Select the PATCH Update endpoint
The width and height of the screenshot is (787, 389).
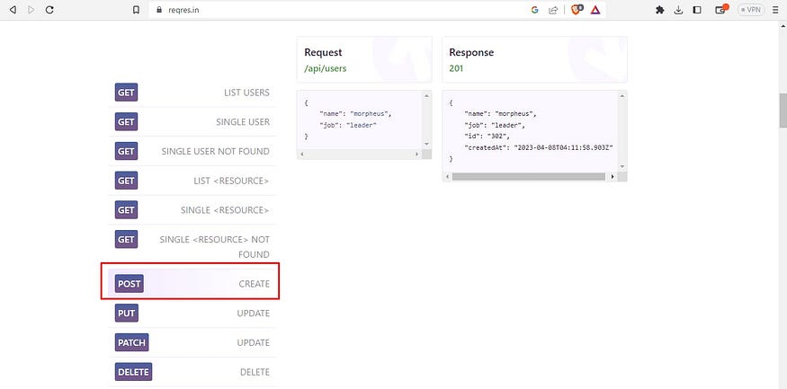click(192, 343)
